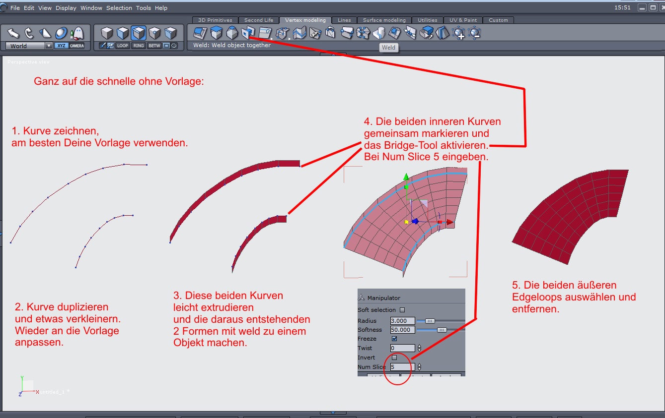This screenshot has height=418, width=665.
Task: Select the blue-topped cube extrude tool
Action: click(216, 33)
